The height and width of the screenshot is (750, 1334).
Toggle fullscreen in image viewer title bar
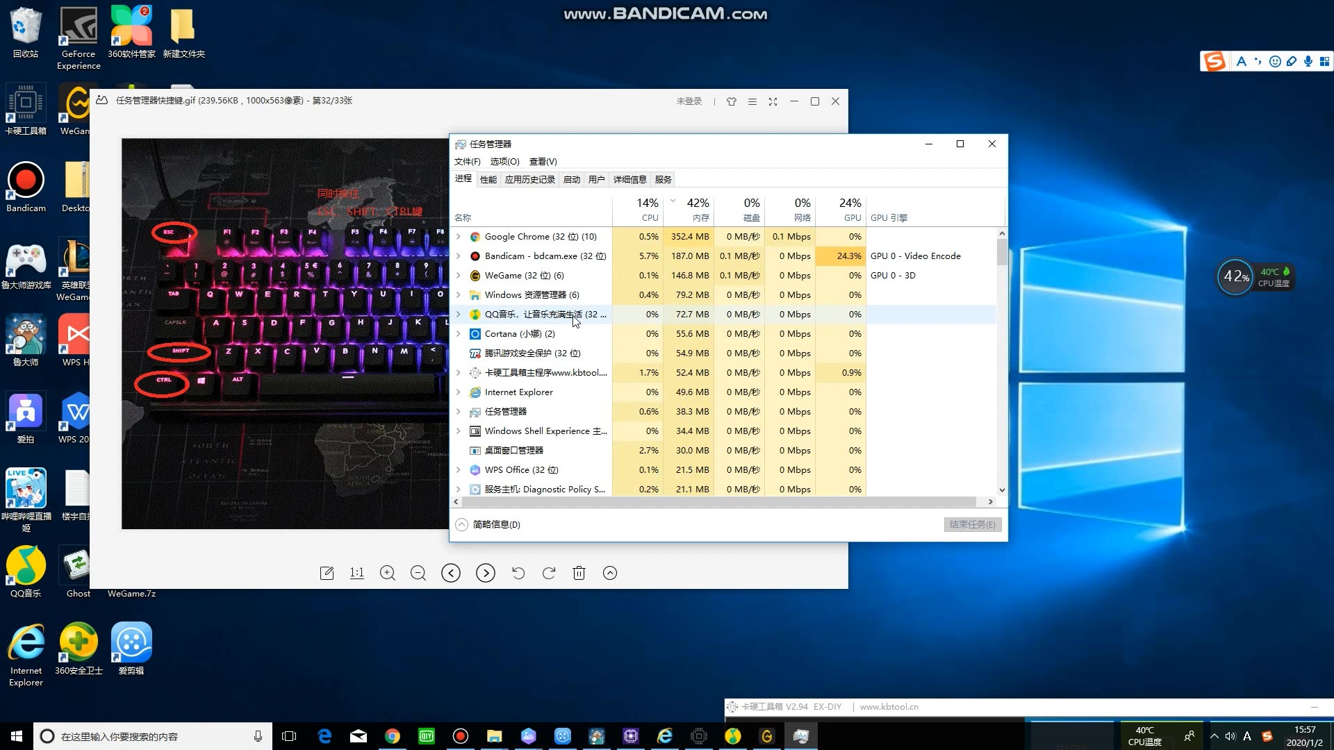pyautogui.click(x=773, y=101)
